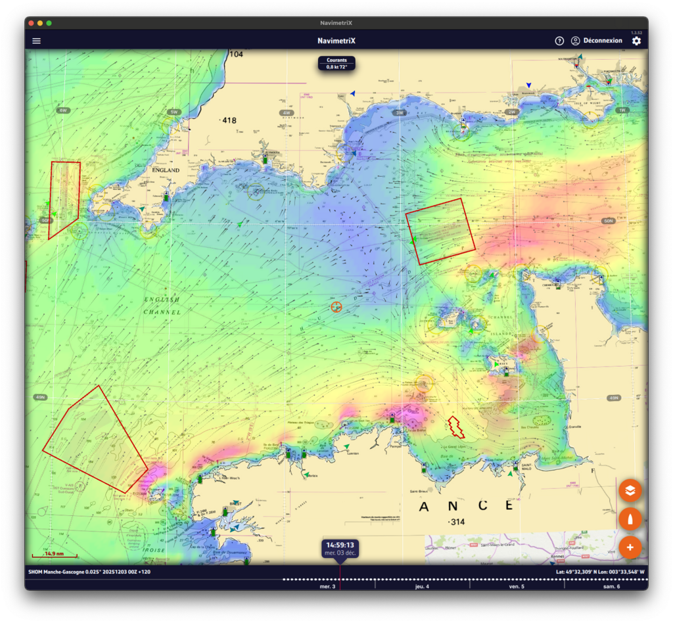Select the tide station icon near Saint-Malo

click(x=517, y=465)
